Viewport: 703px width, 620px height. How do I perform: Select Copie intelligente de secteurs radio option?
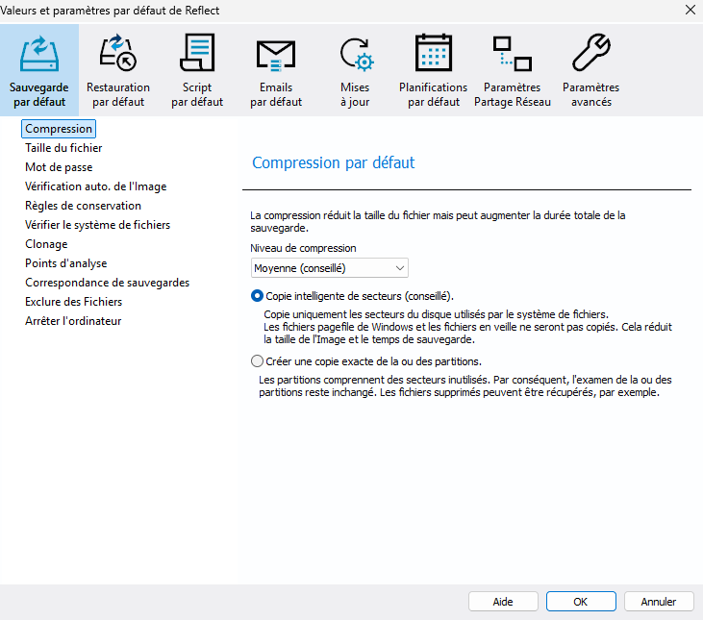pyautogui.click(x=257, y=296)
